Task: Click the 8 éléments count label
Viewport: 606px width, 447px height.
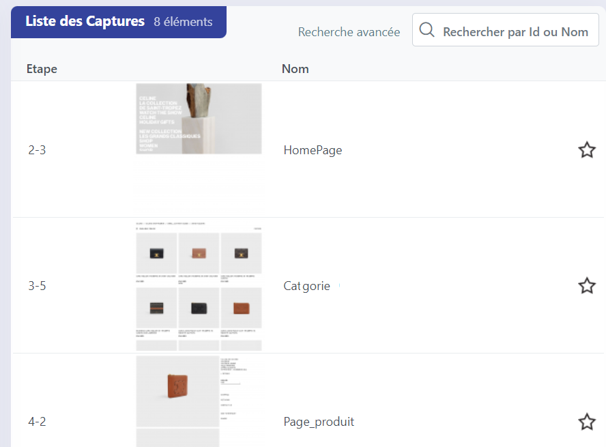Action: coord(183,22)
